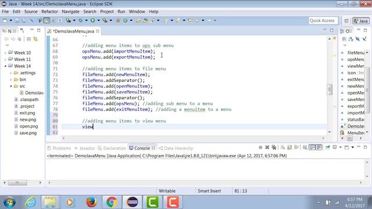Click the Save All icon in toolbar
The height and width of the screenshot is (209, 372).
[x=24, y=21]
